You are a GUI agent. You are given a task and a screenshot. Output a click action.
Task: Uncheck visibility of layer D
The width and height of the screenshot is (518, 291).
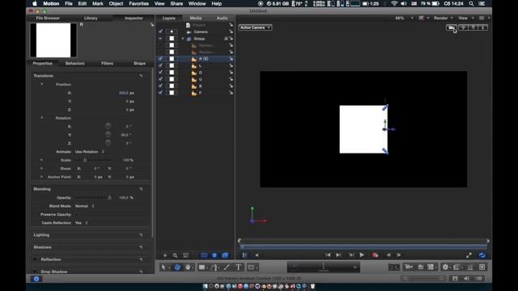click(x=160, y=72)
